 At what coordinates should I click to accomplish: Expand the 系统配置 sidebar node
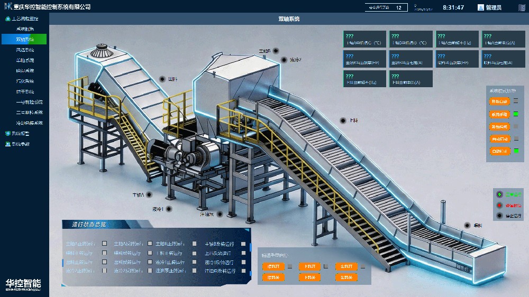click(x=21, y=134)
